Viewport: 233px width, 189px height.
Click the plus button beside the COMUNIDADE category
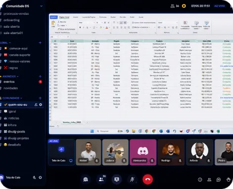click(40, 98)
